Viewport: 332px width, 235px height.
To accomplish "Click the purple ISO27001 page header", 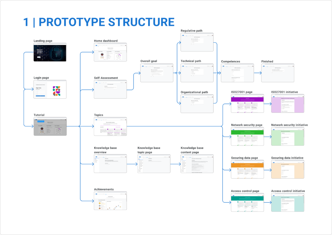I will 247,98.
